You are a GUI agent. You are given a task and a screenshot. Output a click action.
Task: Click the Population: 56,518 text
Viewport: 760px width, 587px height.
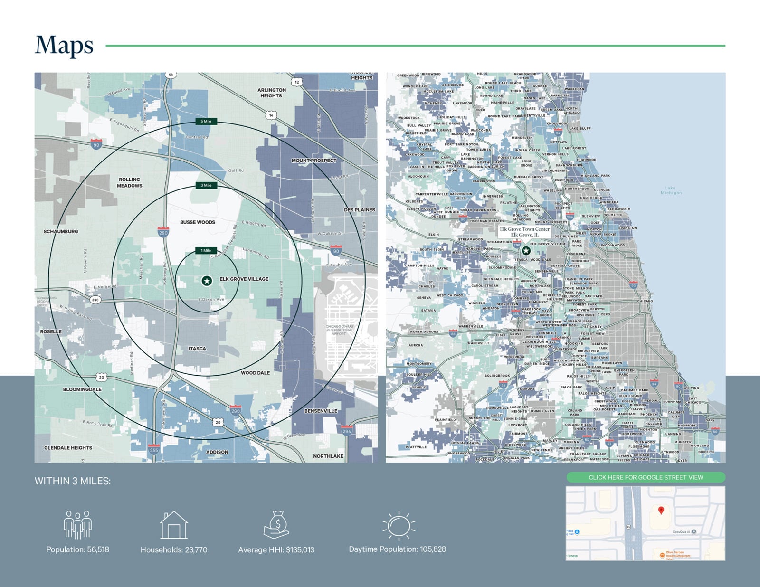pyautogui.click(x=77, y=549)
